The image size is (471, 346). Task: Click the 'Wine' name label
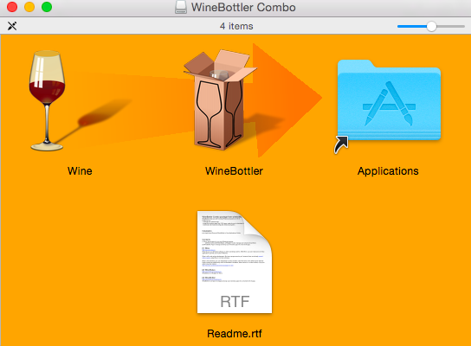[x=80, y=171]
